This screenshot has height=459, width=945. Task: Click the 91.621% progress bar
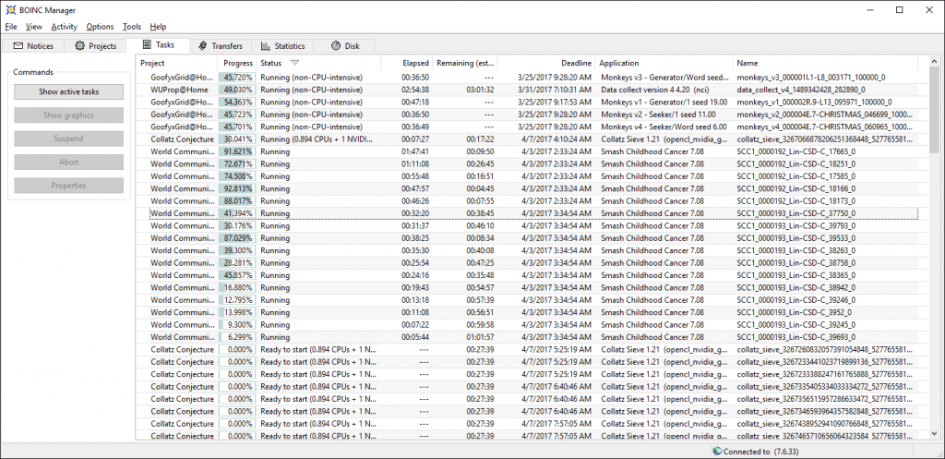coord(237,151)
